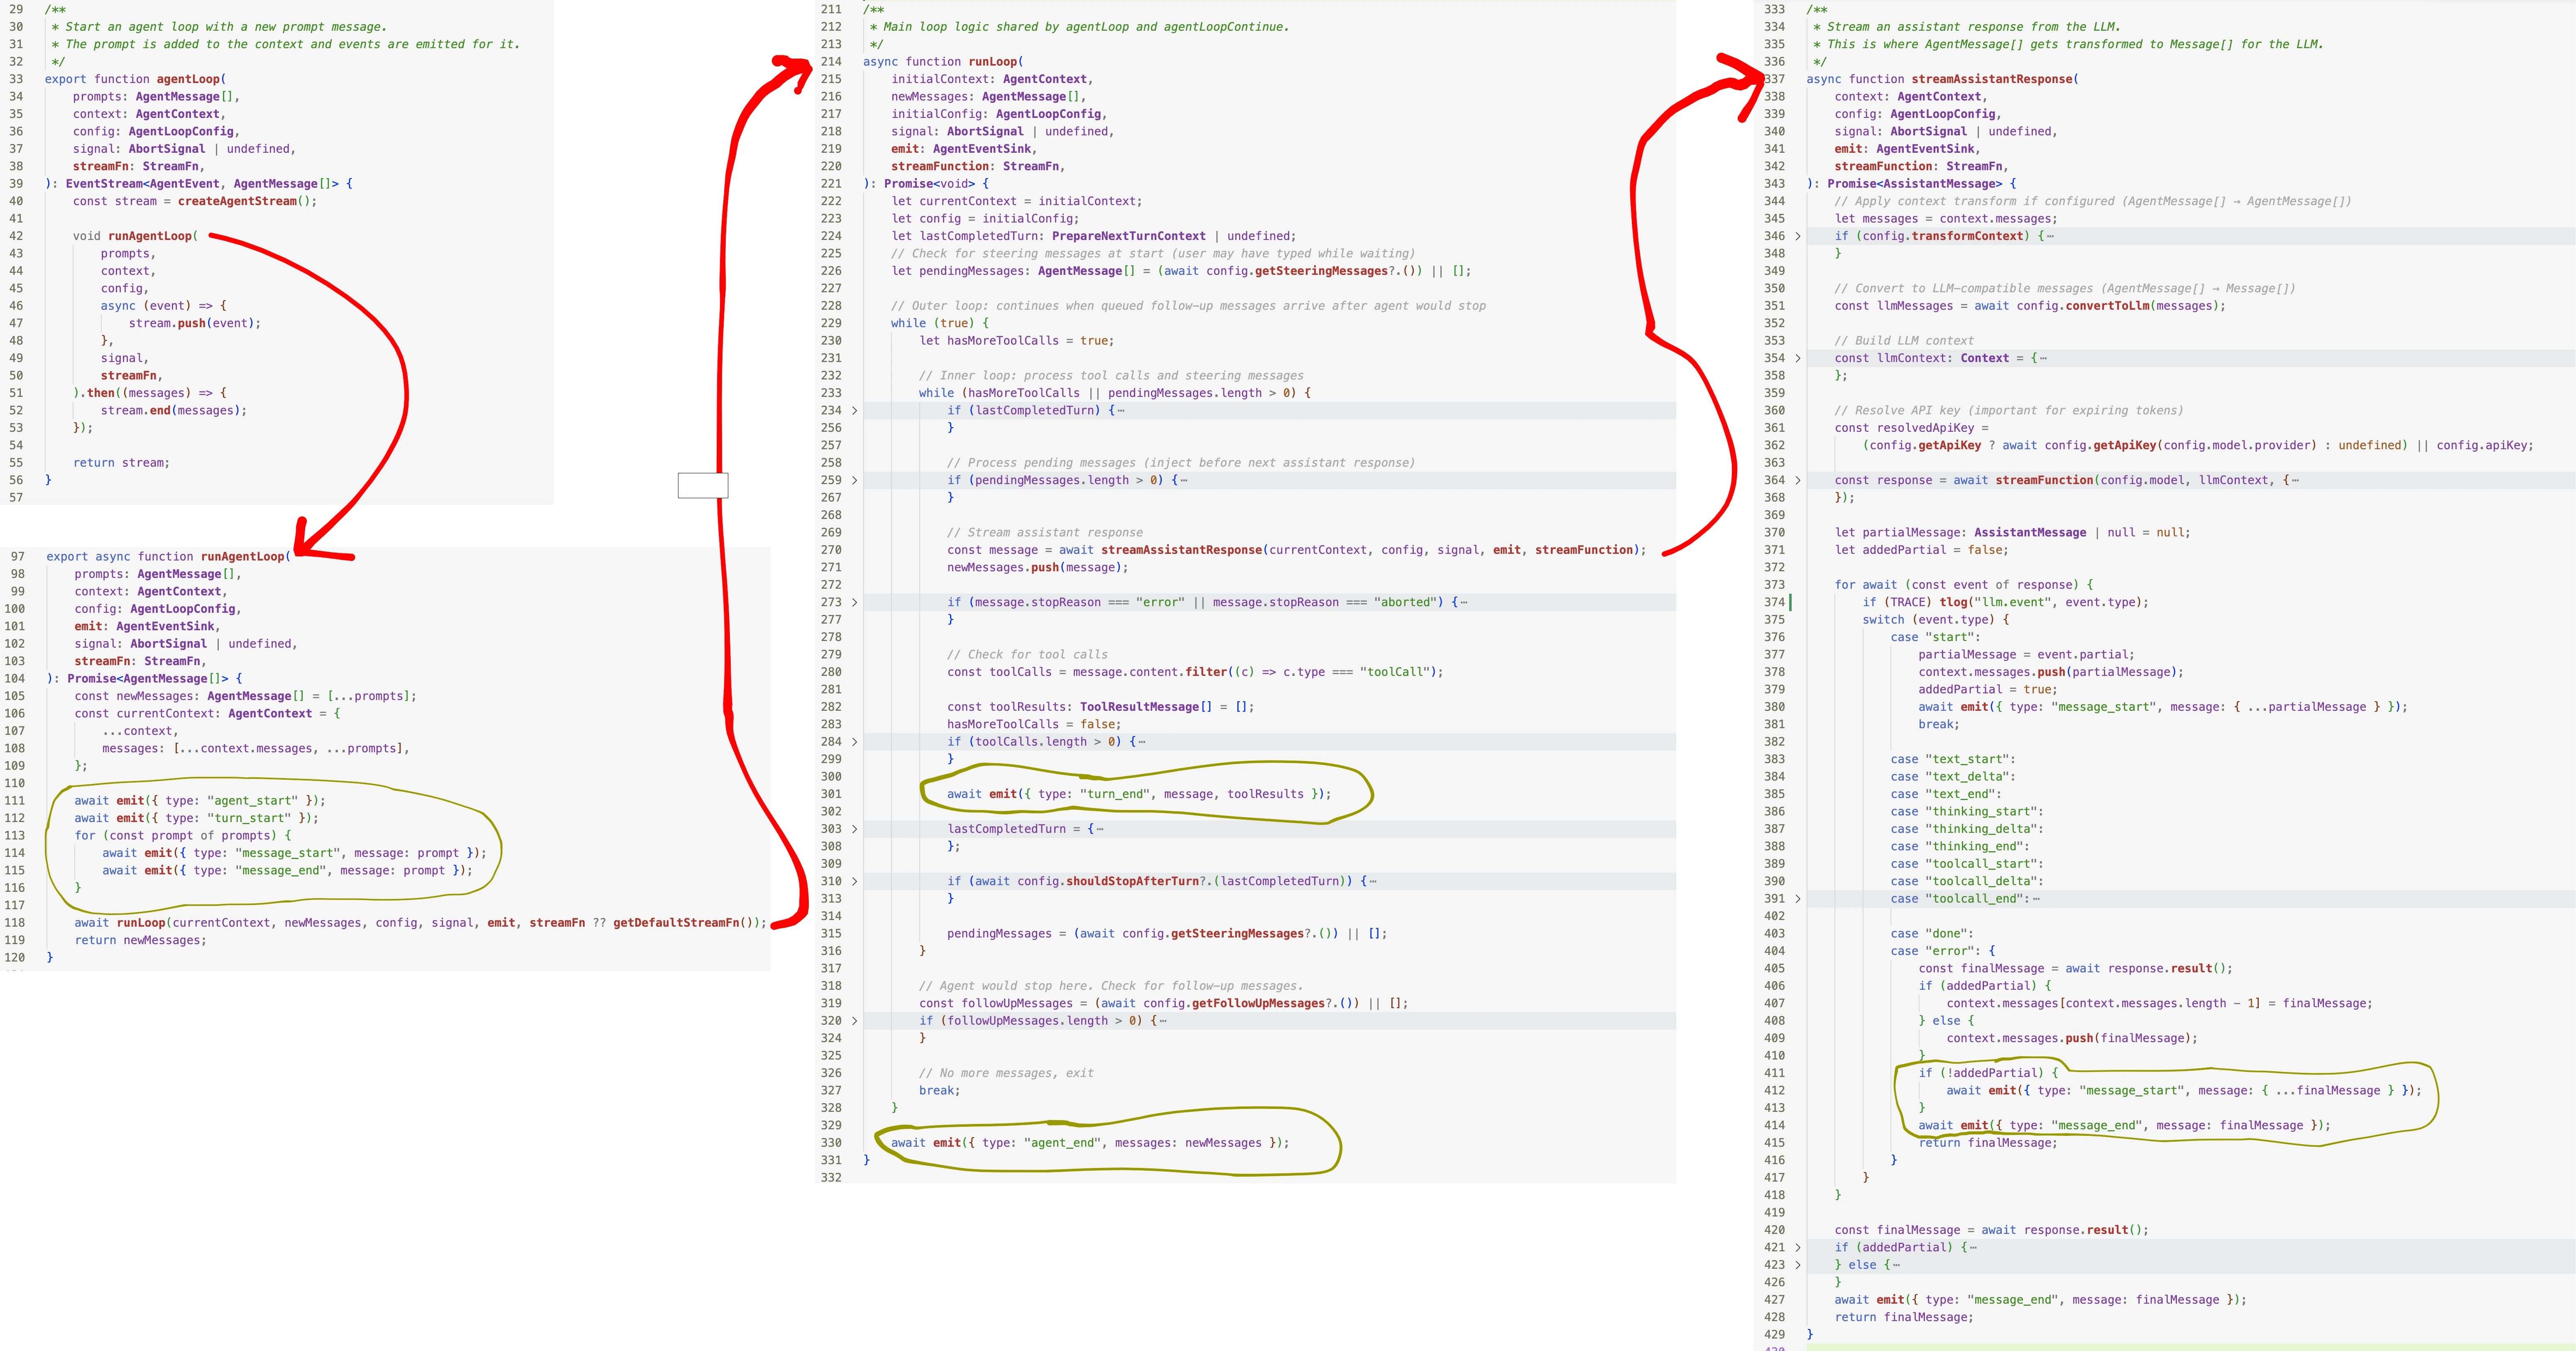Select the "agent_start" string literal
The height and width of the screenshot is (1351, 2576).
tap(252, 801)
